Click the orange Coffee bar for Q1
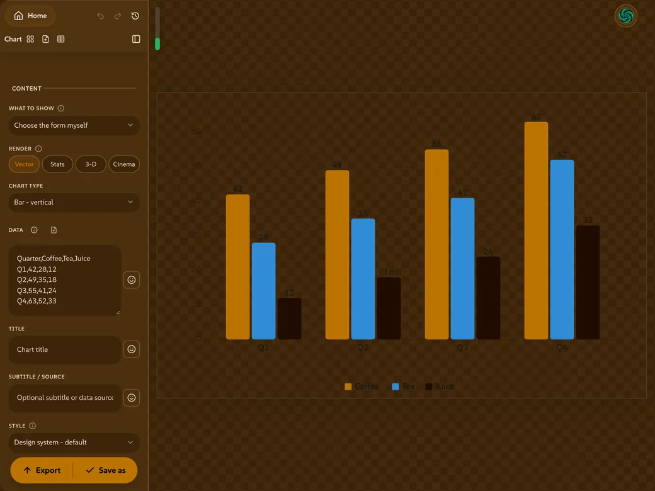Screen dimensions: 655x491 (237, 267)
